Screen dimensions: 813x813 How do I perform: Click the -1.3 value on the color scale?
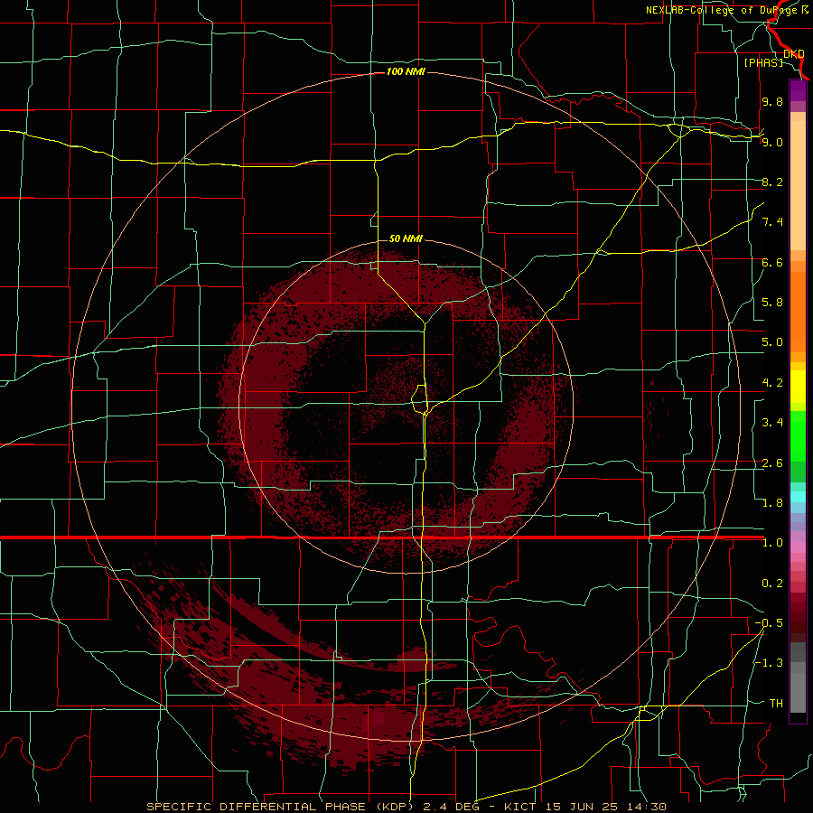pyautogui.click(x=769, y=663)
